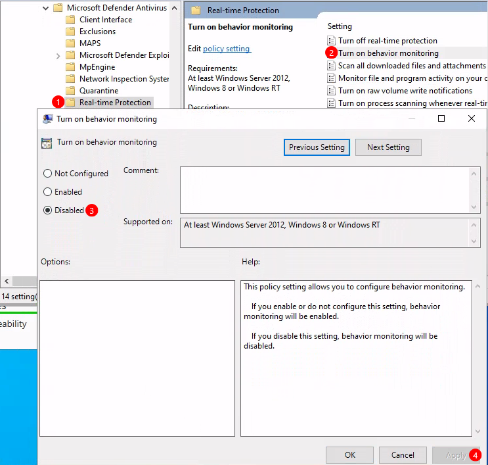Click the policy icon for Scan all downloaded files
The image size is (488, 465).
pyautogui.click(x=331, y=66)
